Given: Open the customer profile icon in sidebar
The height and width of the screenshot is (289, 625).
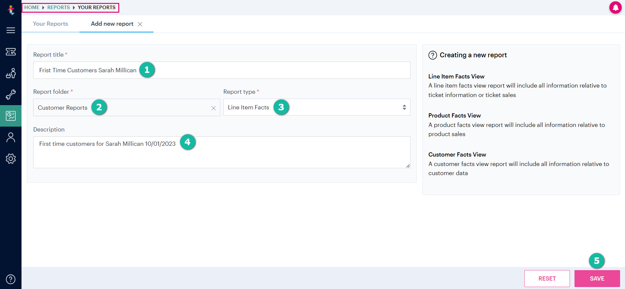Looking at the screenshot, I should 11,137.
